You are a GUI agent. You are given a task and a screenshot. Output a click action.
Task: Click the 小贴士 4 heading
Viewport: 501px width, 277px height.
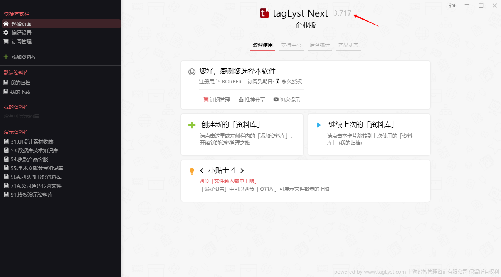click(222, 170)
